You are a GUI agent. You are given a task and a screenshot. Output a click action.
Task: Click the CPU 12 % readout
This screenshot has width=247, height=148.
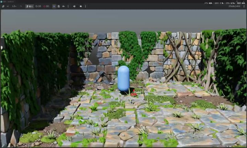[x=230, y=3]
